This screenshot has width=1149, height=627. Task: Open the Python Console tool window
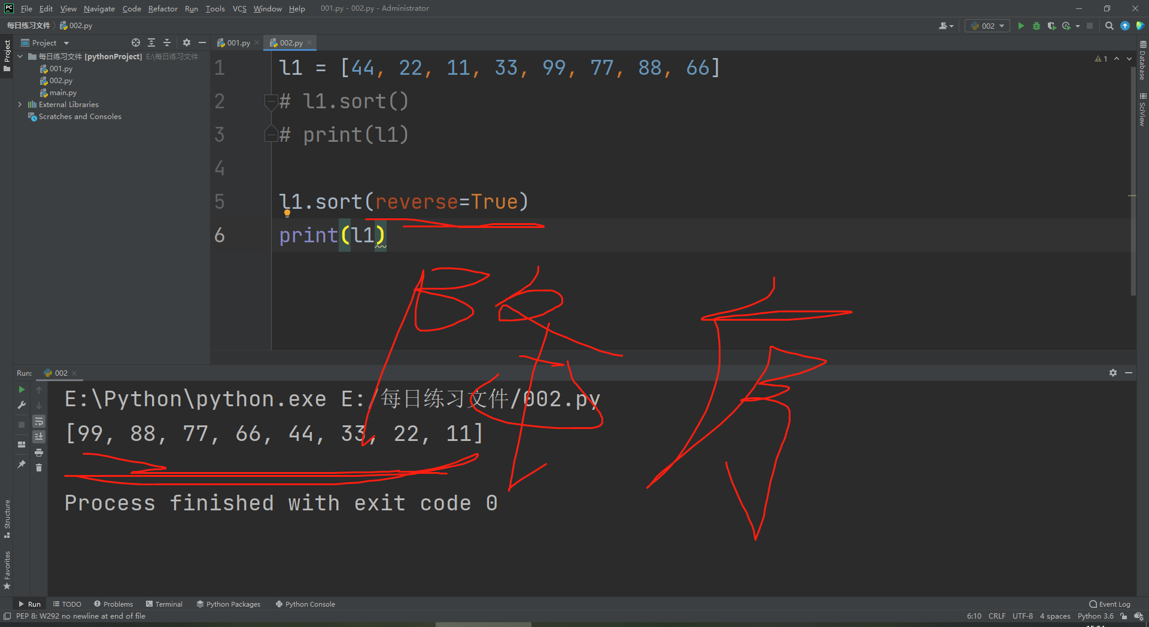[x=305, y=604]
